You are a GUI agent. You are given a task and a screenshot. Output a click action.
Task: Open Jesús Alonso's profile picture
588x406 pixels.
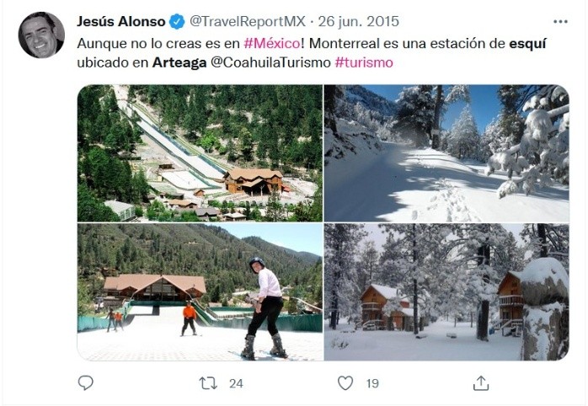[41, 35]
